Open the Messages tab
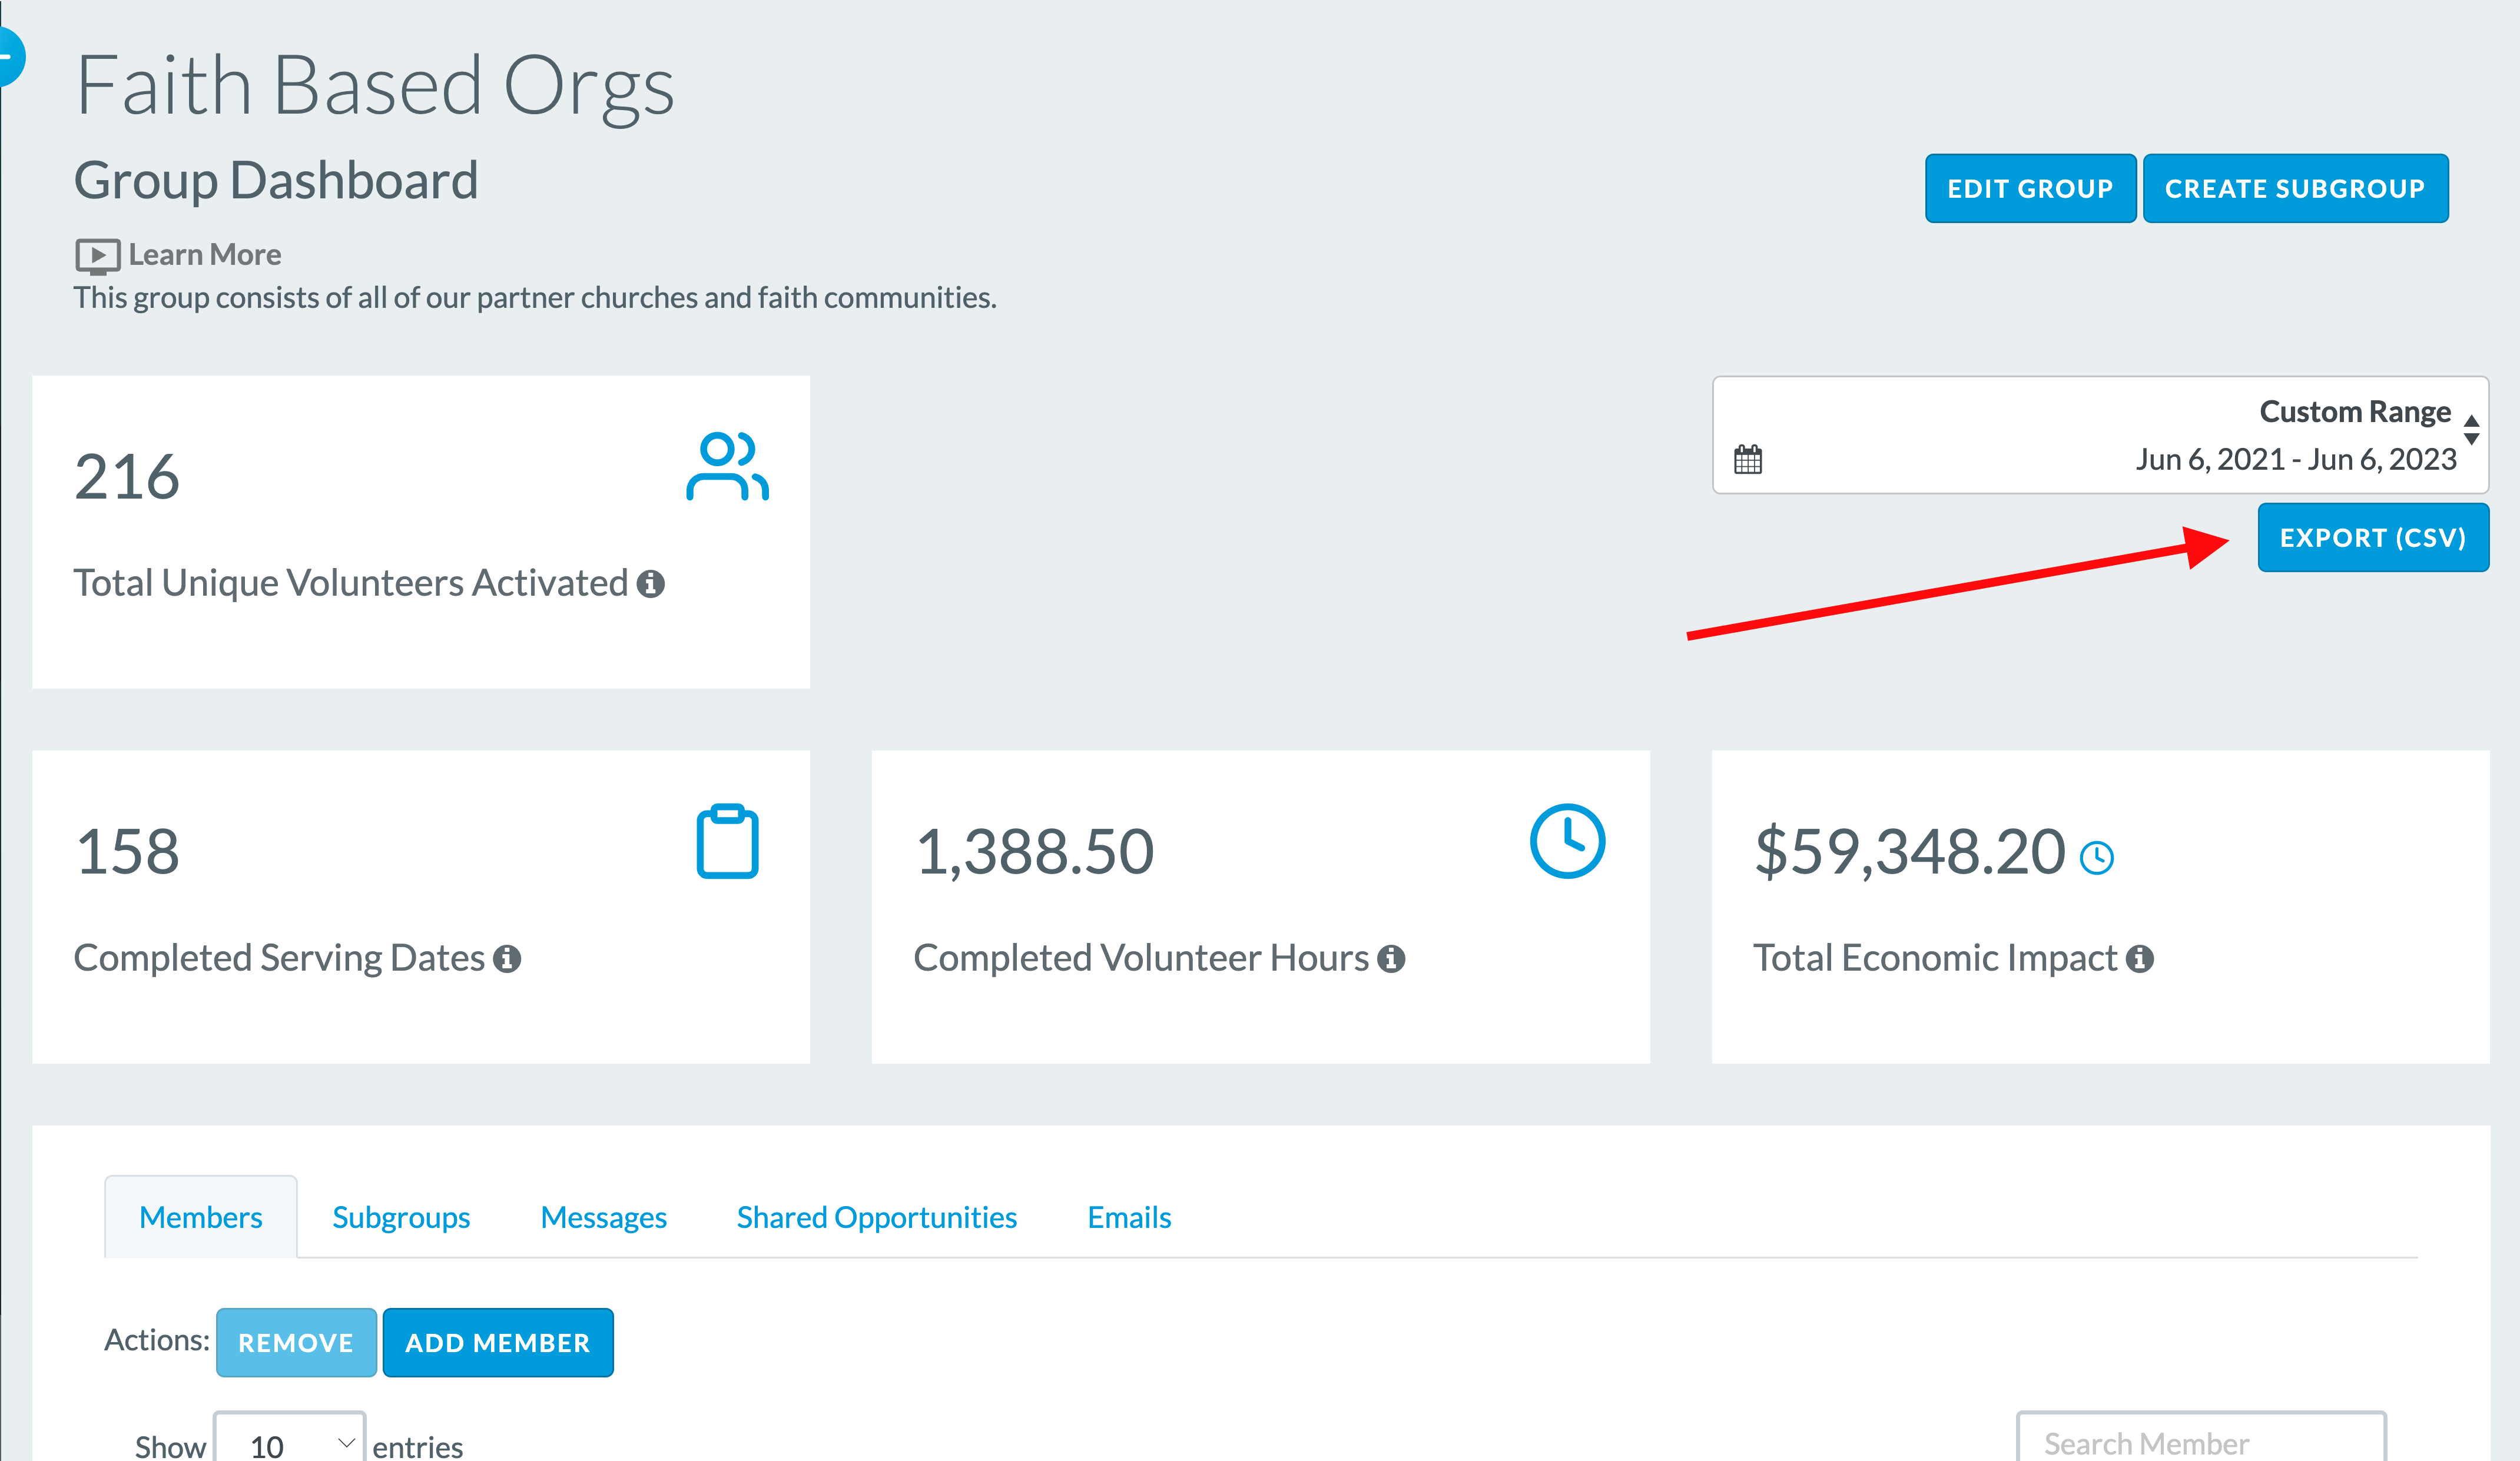The height and width of the screenshot is (1461, 2520). [603, 1217]
